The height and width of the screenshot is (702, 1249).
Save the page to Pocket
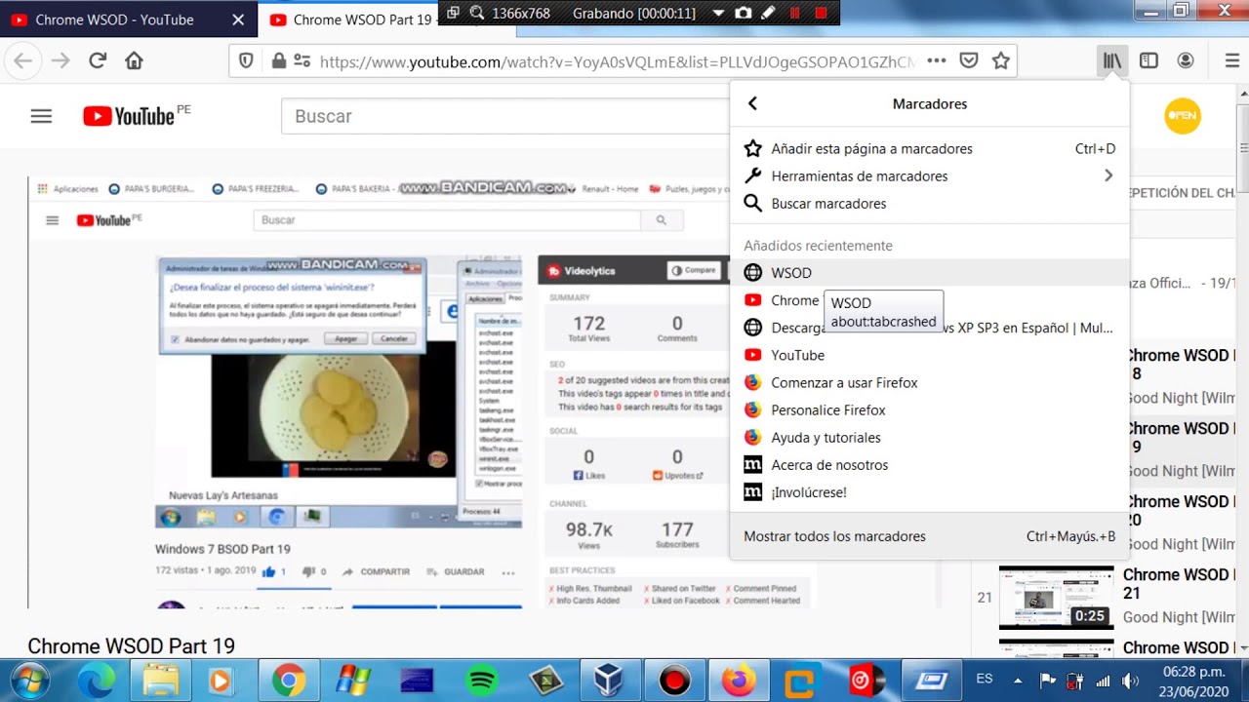[968, 60]
